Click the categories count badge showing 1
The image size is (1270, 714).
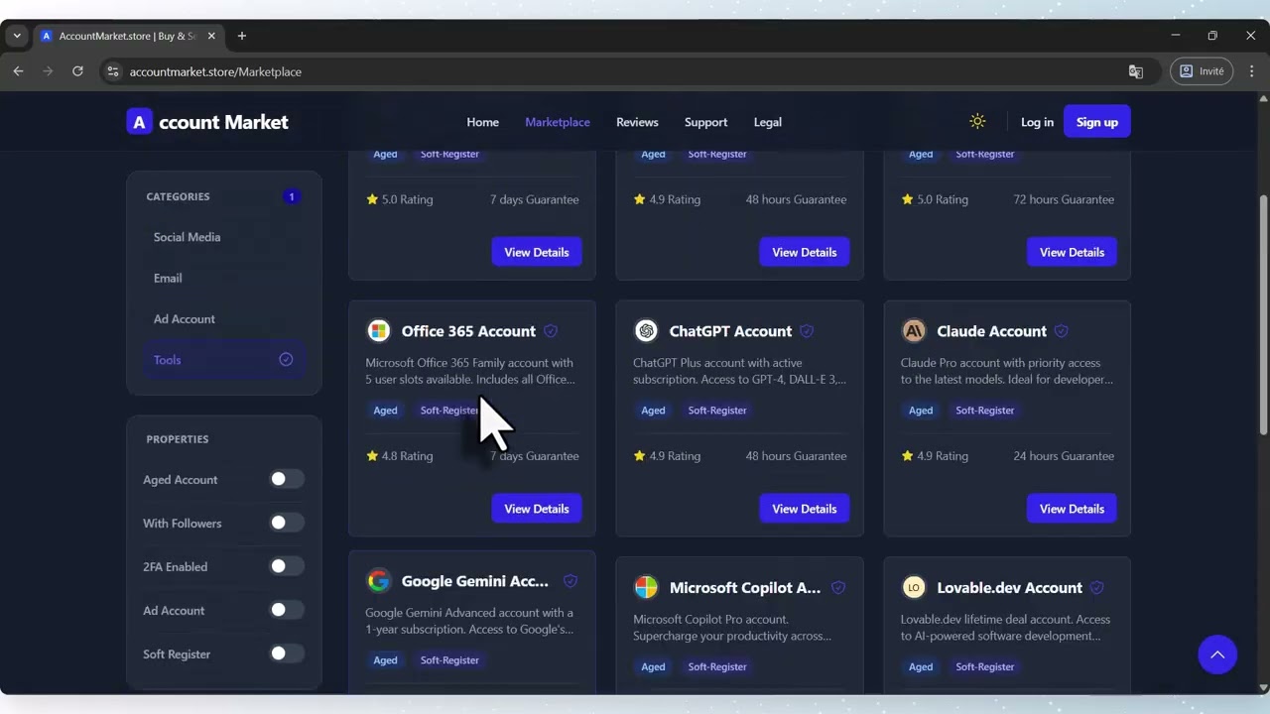(x=292, y=196)
